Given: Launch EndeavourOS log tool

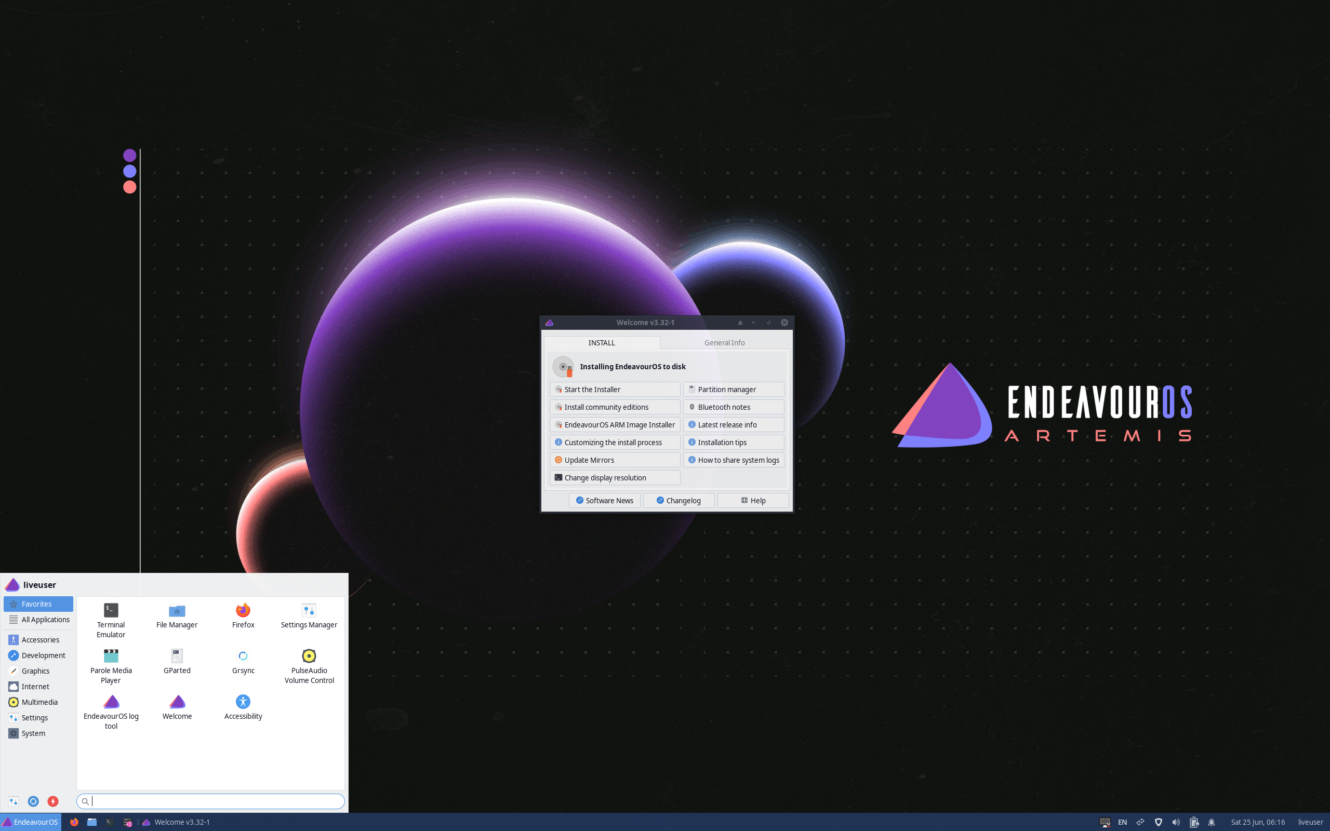Looking at the screenshot, I should pos(111,712).
